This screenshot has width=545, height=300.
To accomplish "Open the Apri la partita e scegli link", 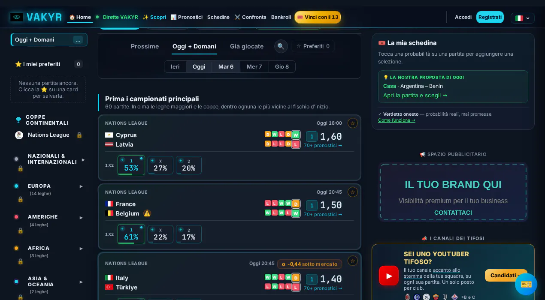I will coord(415,95).
